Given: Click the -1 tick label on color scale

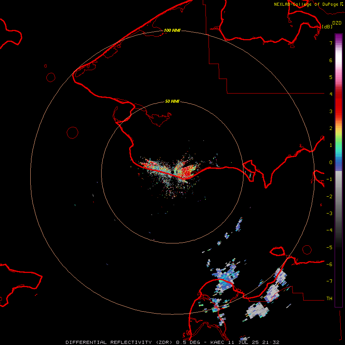Looking at the screenshot, I should pyautogui.click(x=329, y=179).
